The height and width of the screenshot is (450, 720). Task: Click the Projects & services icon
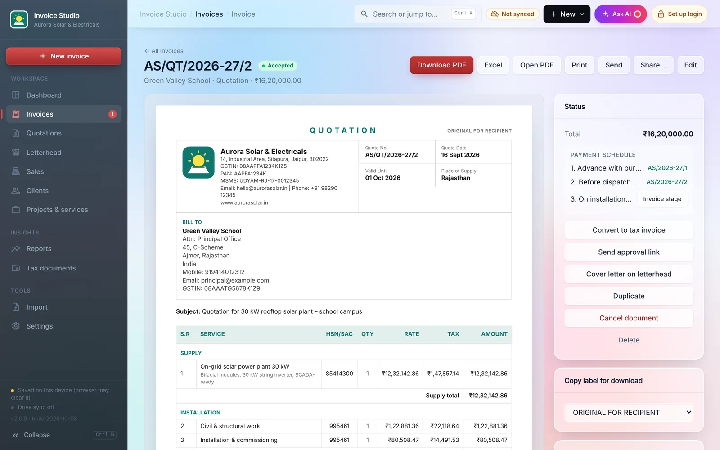(16, 210)
